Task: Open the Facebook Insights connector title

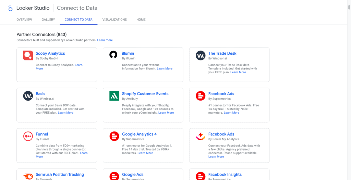Action: point(225,175)
